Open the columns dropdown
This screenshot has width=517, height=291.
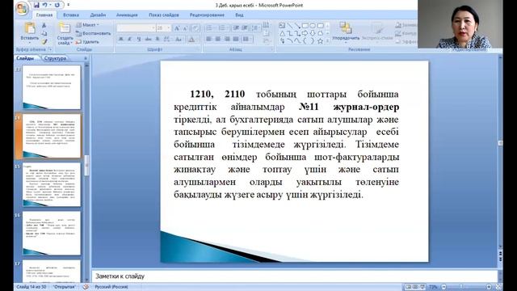tap(247, 39)
